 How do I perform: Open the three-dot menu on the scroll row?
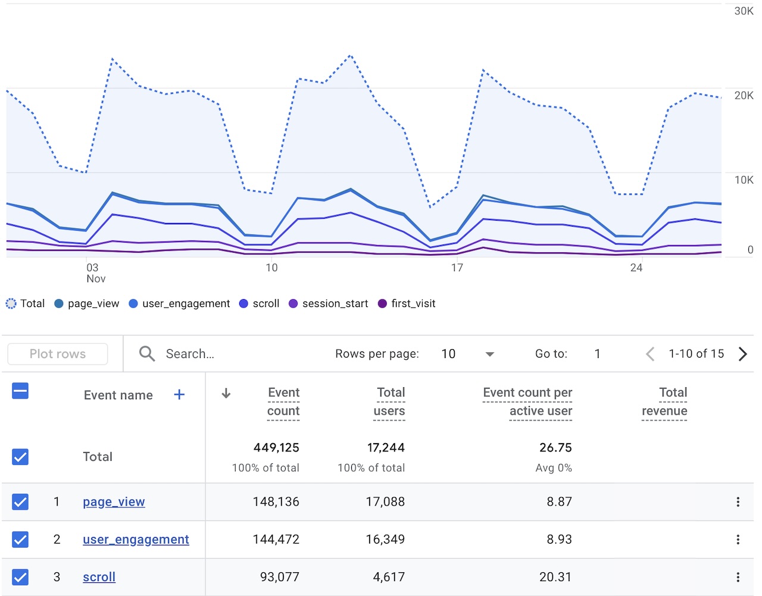click(x=738, y=576)
